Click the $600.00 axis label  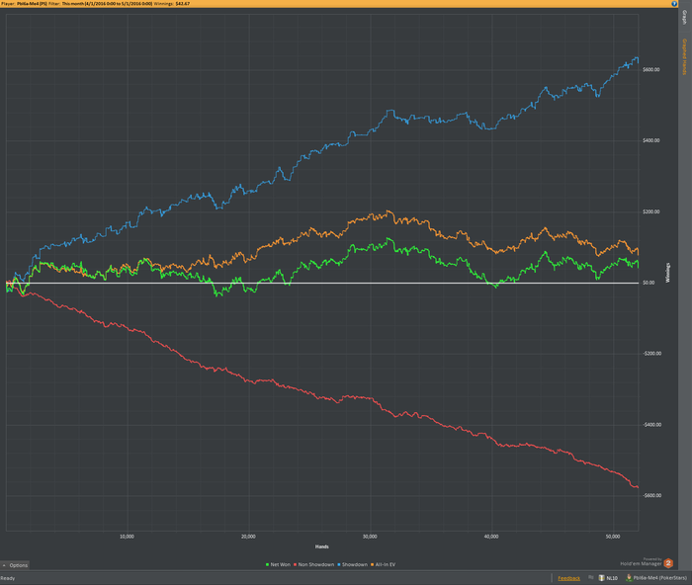tap(651, 70)
